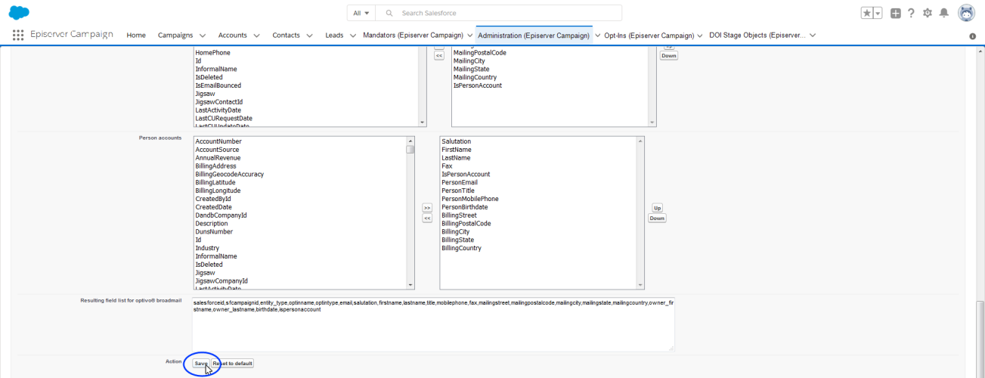Select JigsawCompanyId entry
The height and width of the screenshot is (378, 985).
(x=221, y=281)
